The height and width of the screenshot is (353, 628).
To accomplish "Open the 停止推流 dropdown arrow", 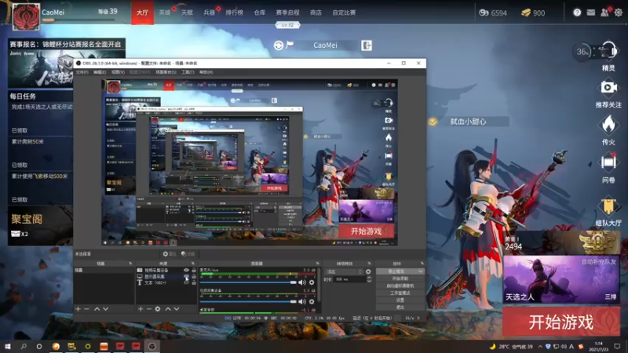I will 420,271.
